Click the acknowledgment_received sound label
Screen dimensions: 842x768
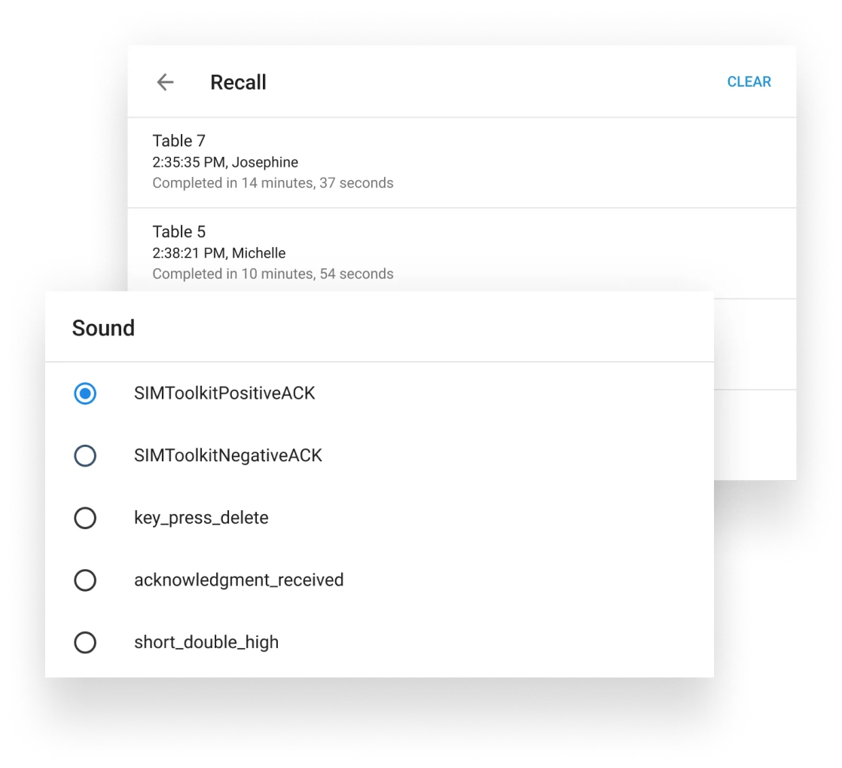(x=239, y=580)
